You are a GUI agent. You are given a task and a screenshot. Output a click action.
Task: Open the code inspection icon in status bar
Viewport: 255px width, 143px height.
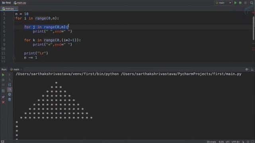(x=248, y=142)
